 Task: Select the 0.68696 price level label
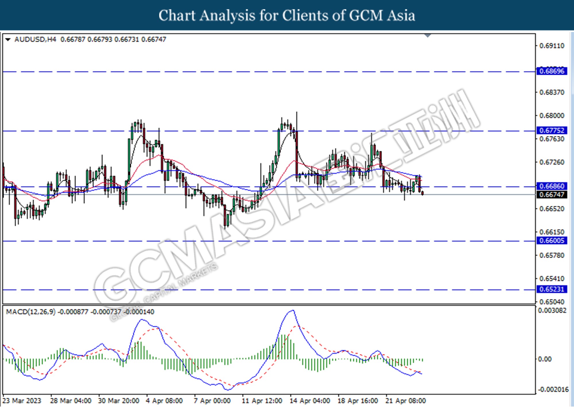552,71
